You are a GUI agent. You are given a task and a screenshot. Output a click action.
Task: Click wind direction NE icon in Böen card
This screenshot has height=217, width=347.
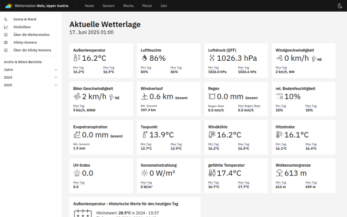pos(112,97)
